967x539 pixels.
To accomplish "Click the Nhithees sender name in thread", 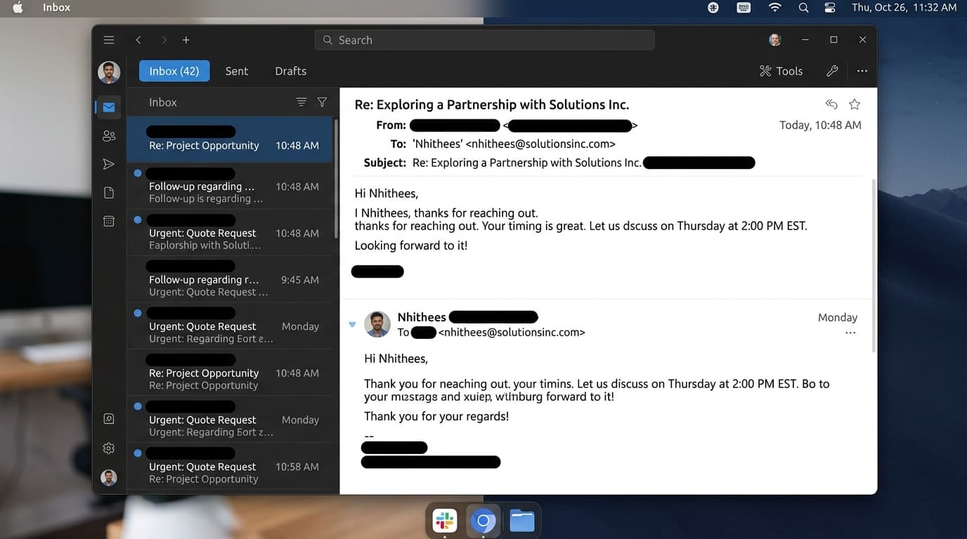I will click(422, 317).
